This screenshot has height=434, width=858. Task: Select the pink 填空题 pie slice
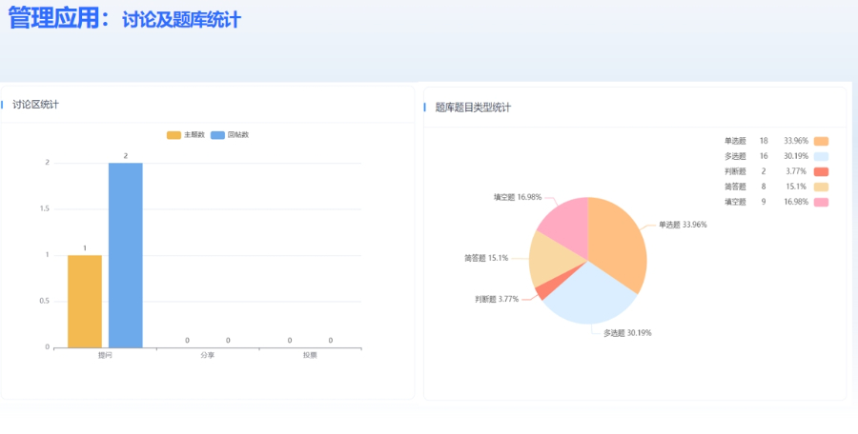(564, 218)
